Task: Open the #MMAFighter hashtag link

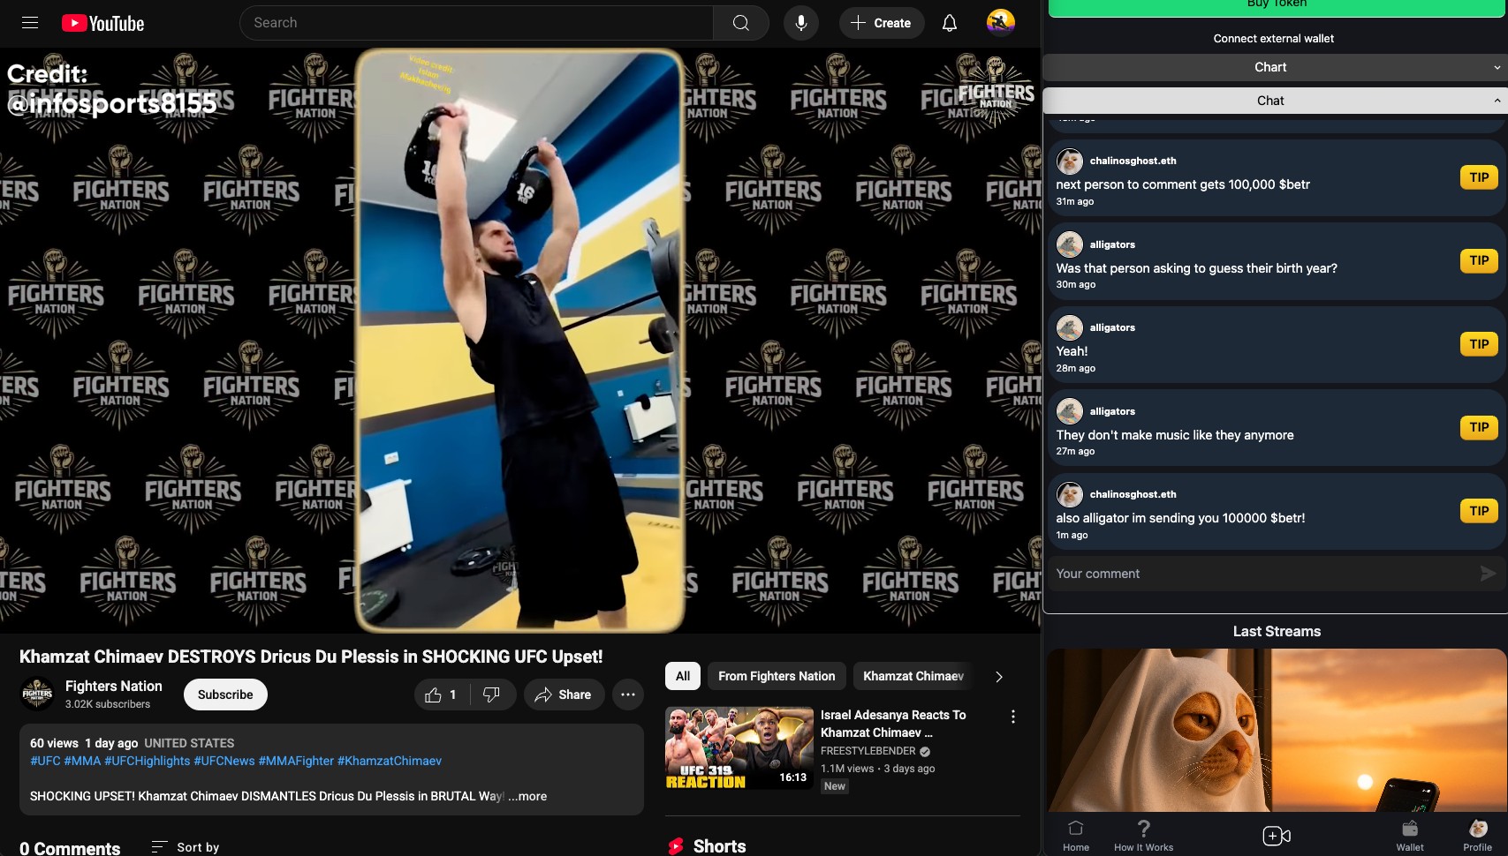Action: click(x=296, y=761)
